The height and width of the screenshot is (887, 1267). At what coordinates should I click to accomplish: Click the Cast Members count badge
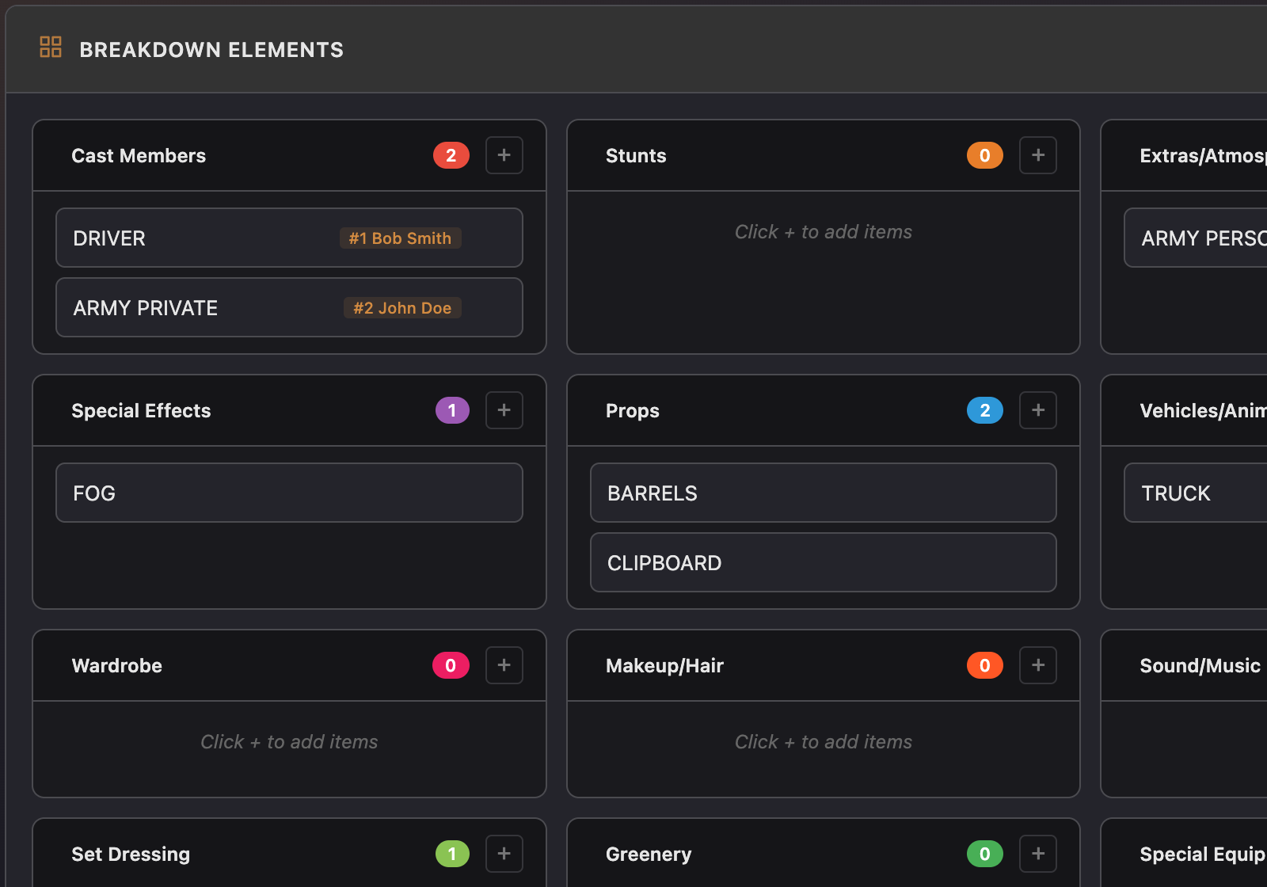pos(451,155)
